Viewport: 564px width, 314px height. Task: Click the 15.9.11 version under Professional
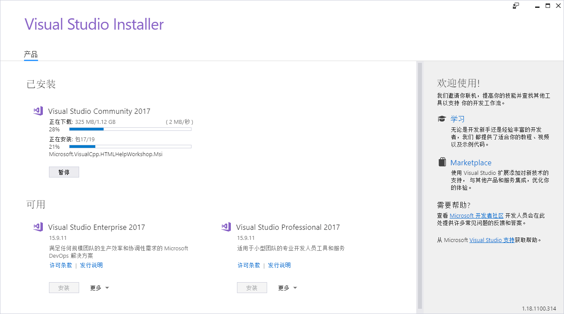[x=246, y=238]
